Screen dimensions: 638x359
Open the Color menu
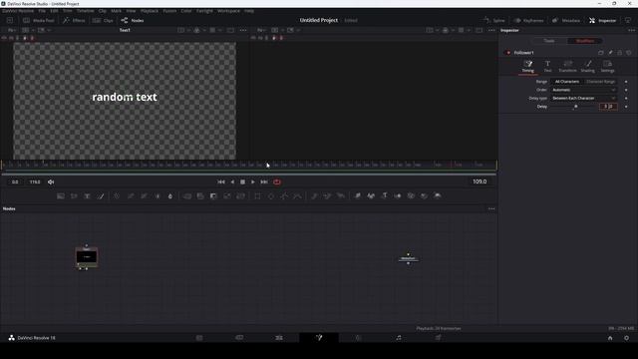186,11
